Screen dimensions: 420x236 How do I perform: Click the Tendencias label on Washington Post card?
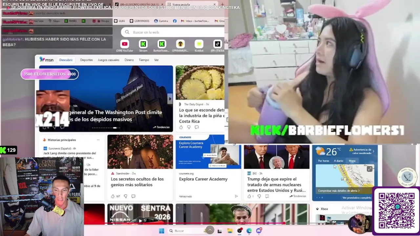[x=161, y=127]
